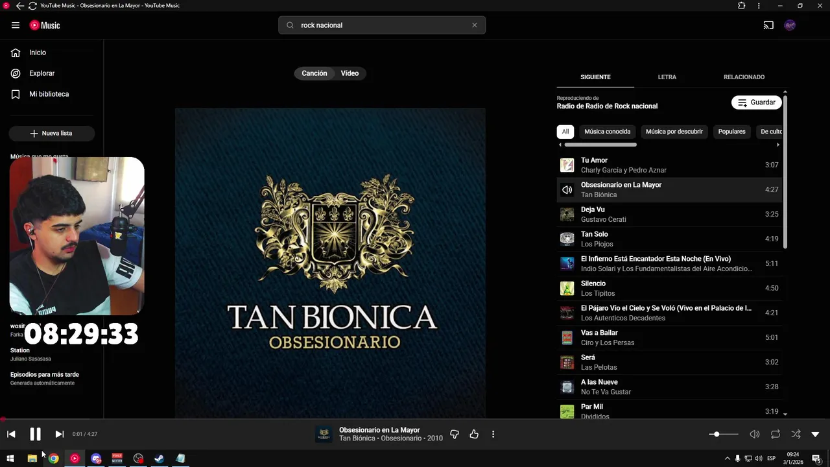
Task: Click the search field containing rock nacional
Action: point(383,25)
